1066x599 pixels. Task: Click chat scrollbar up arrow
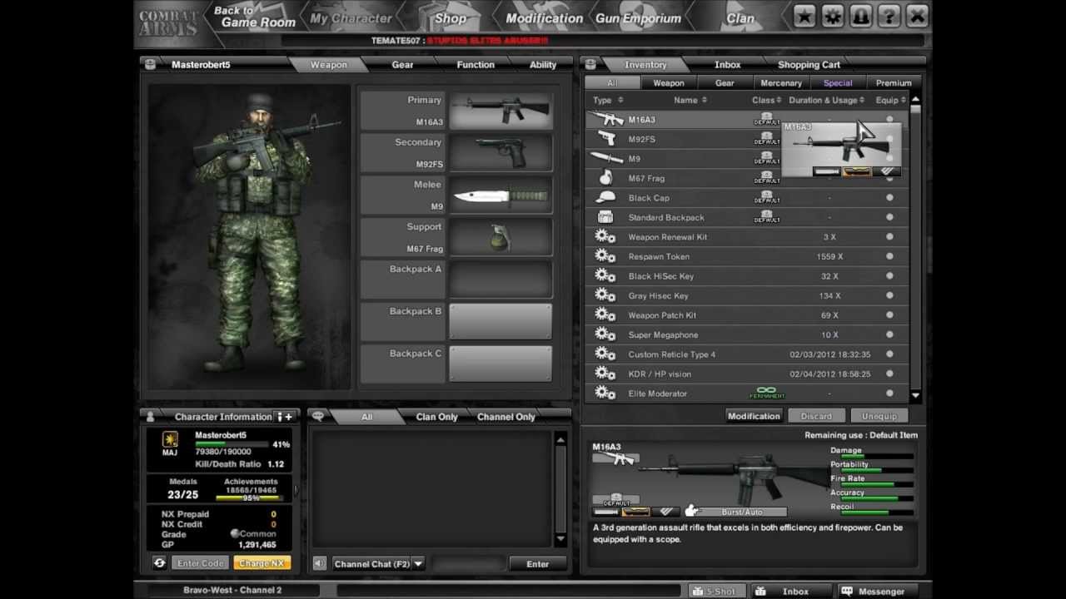pyautogui.click(x=560, y=439)
